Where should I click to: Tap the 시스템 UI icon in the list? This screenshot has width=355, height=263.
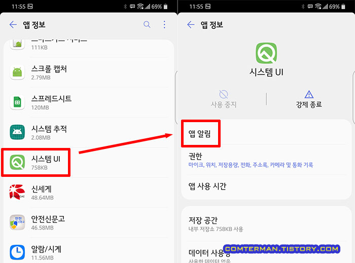tap(17, 162)
